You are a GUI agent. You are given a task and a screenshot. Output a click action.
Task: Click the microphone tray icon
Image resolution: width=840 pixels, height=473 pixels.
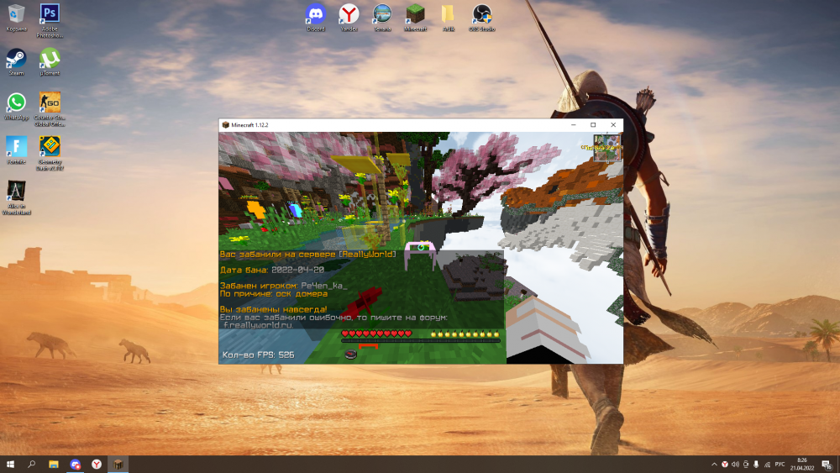click(x=757, y=465)
